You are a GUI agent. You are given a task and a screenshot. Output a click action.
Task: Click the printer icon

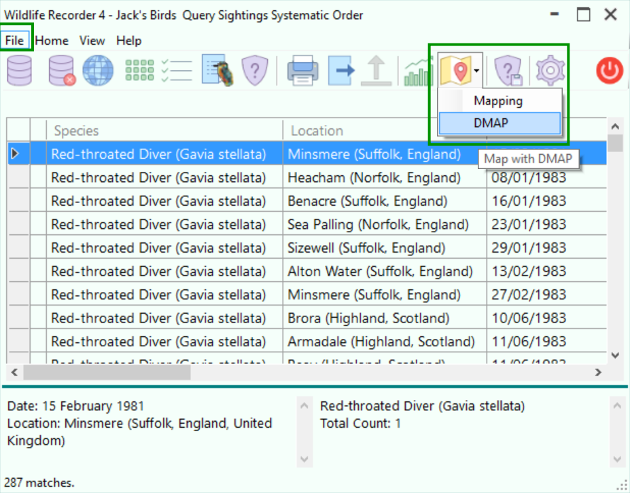[x=303, y=71]
